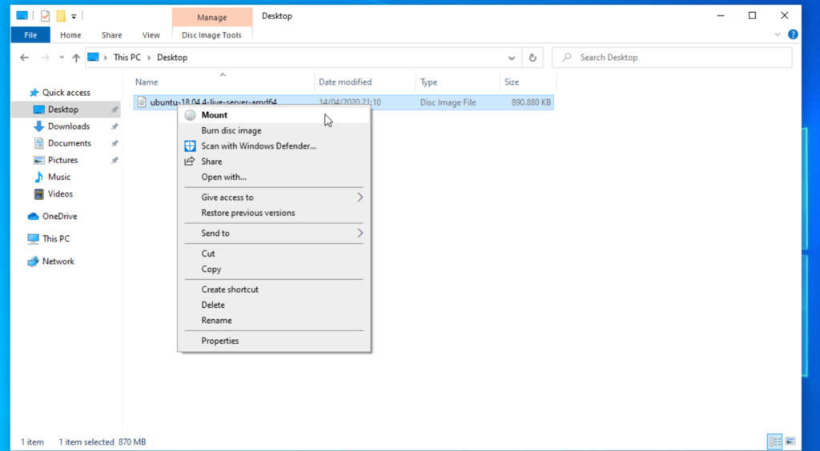Click the Disc Image File type cell
The height and width of the screenshot is (451, 820).
pos(448,103)
